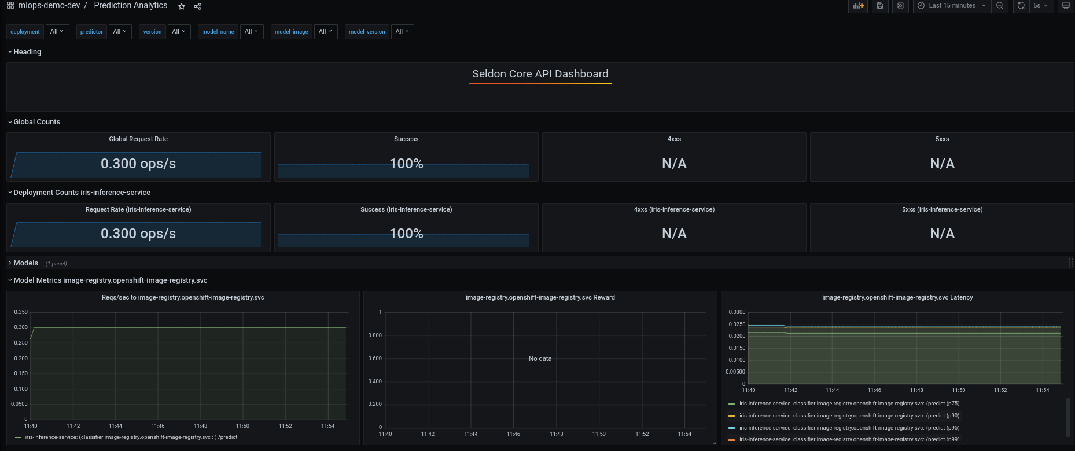
Task: Cycle view mode with monitor icon
Action: pos(1066,6)
